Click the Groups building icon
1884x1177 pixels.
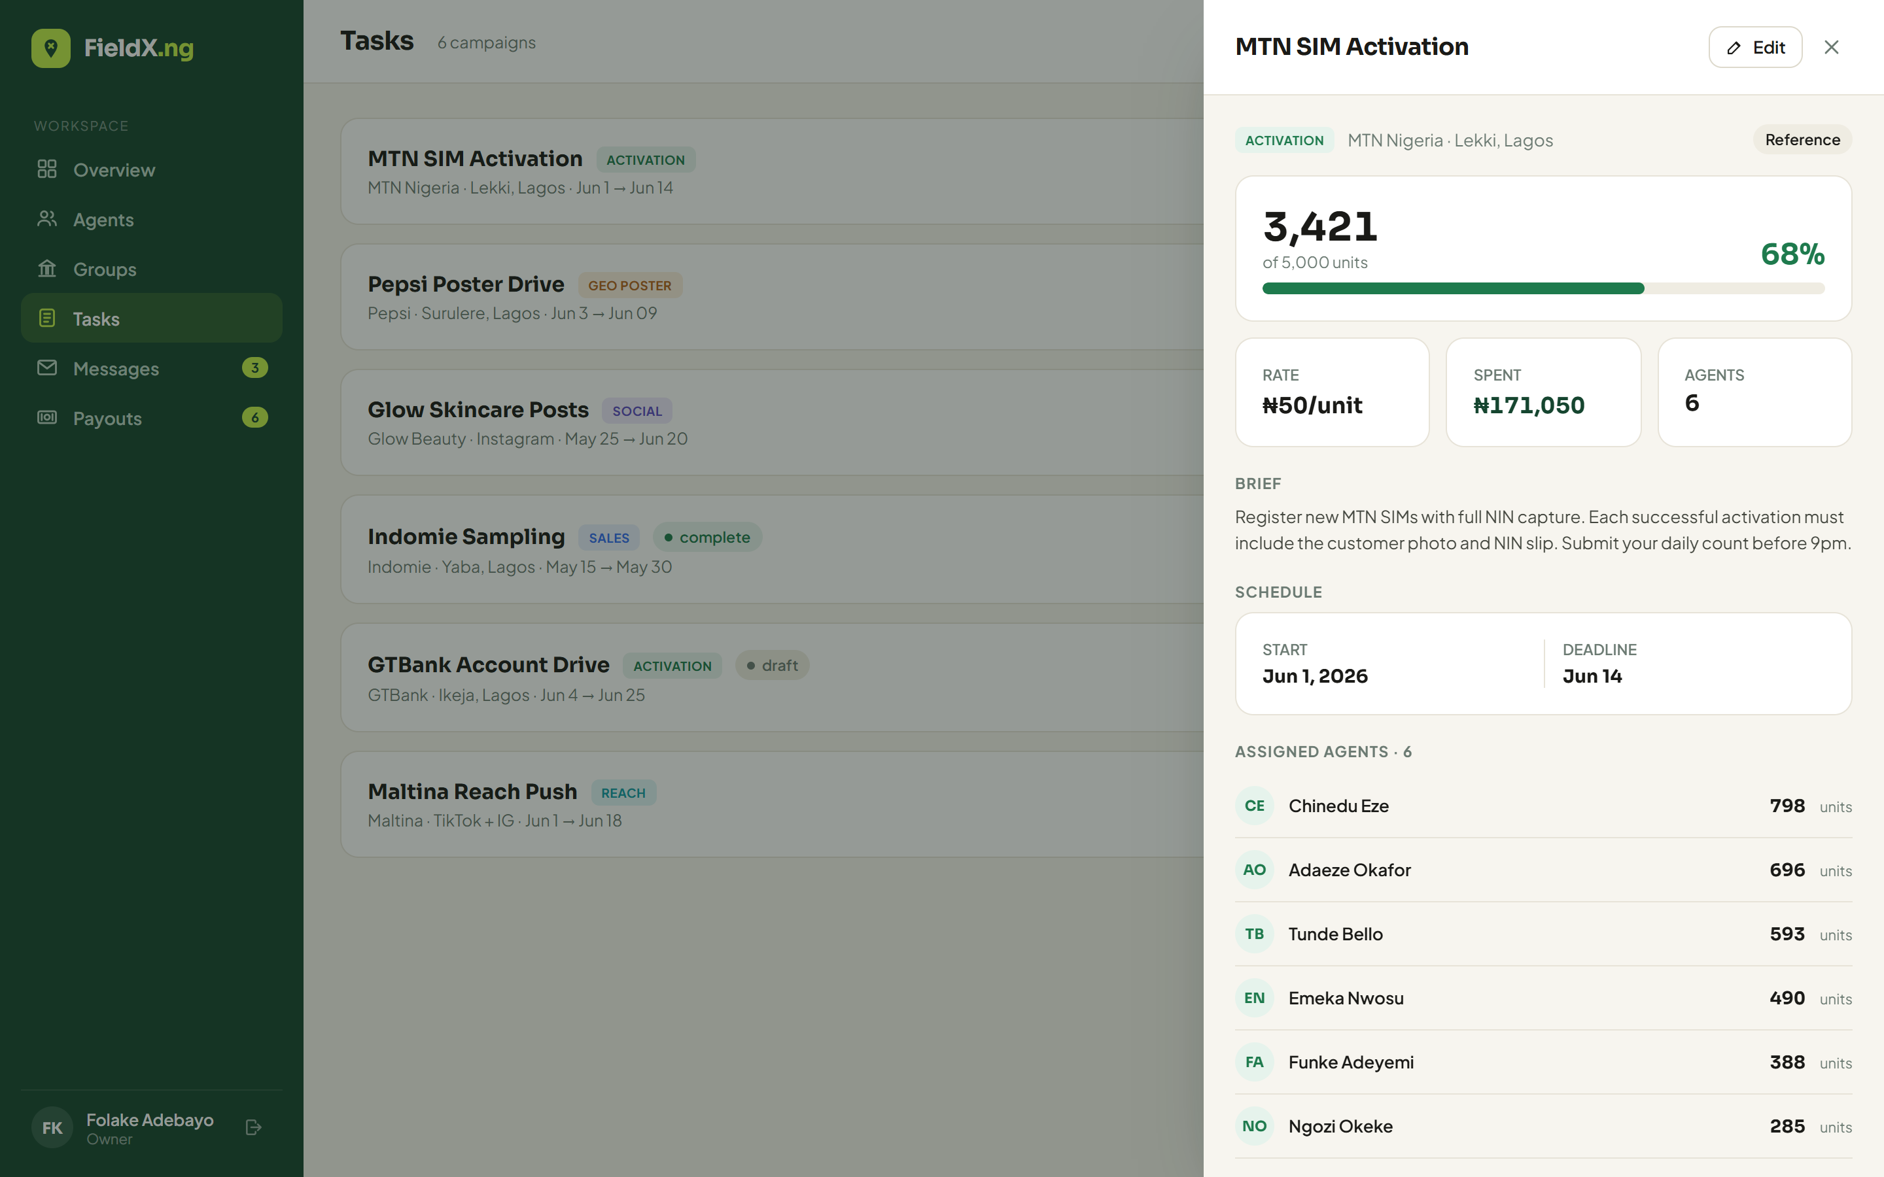coord(46,269)
